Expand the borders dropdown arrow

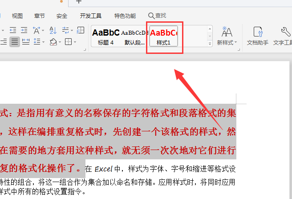(x=75, y=42)
